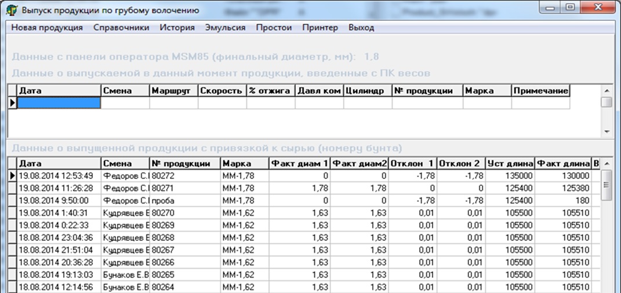Select the empty blue Дата cell in top grid

59,103
